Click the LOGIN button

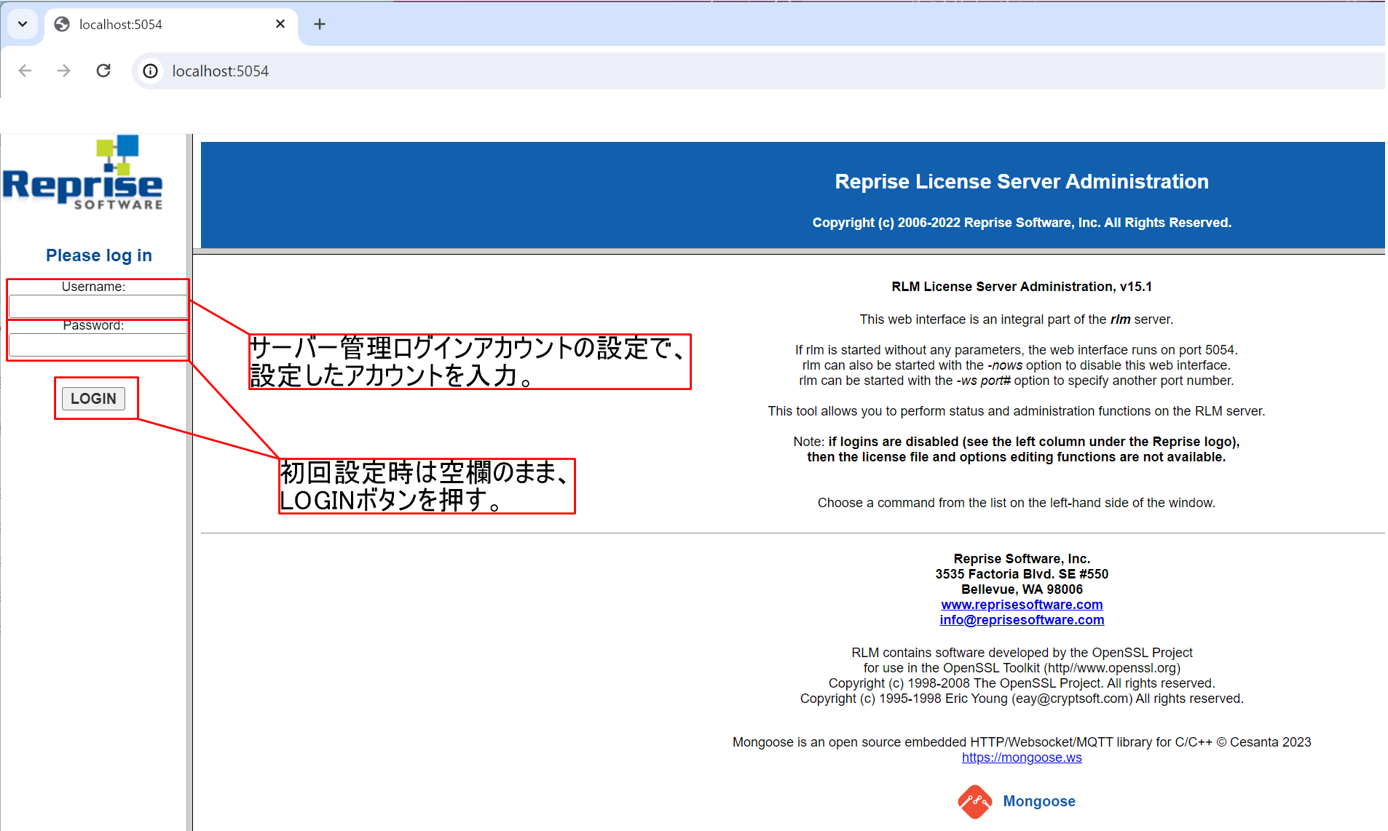click(93, 399)
